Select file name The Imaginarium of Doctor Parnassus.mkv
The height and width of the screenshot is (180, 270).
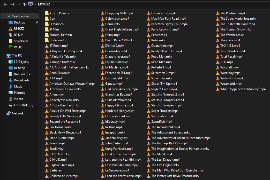pos(180,149)
